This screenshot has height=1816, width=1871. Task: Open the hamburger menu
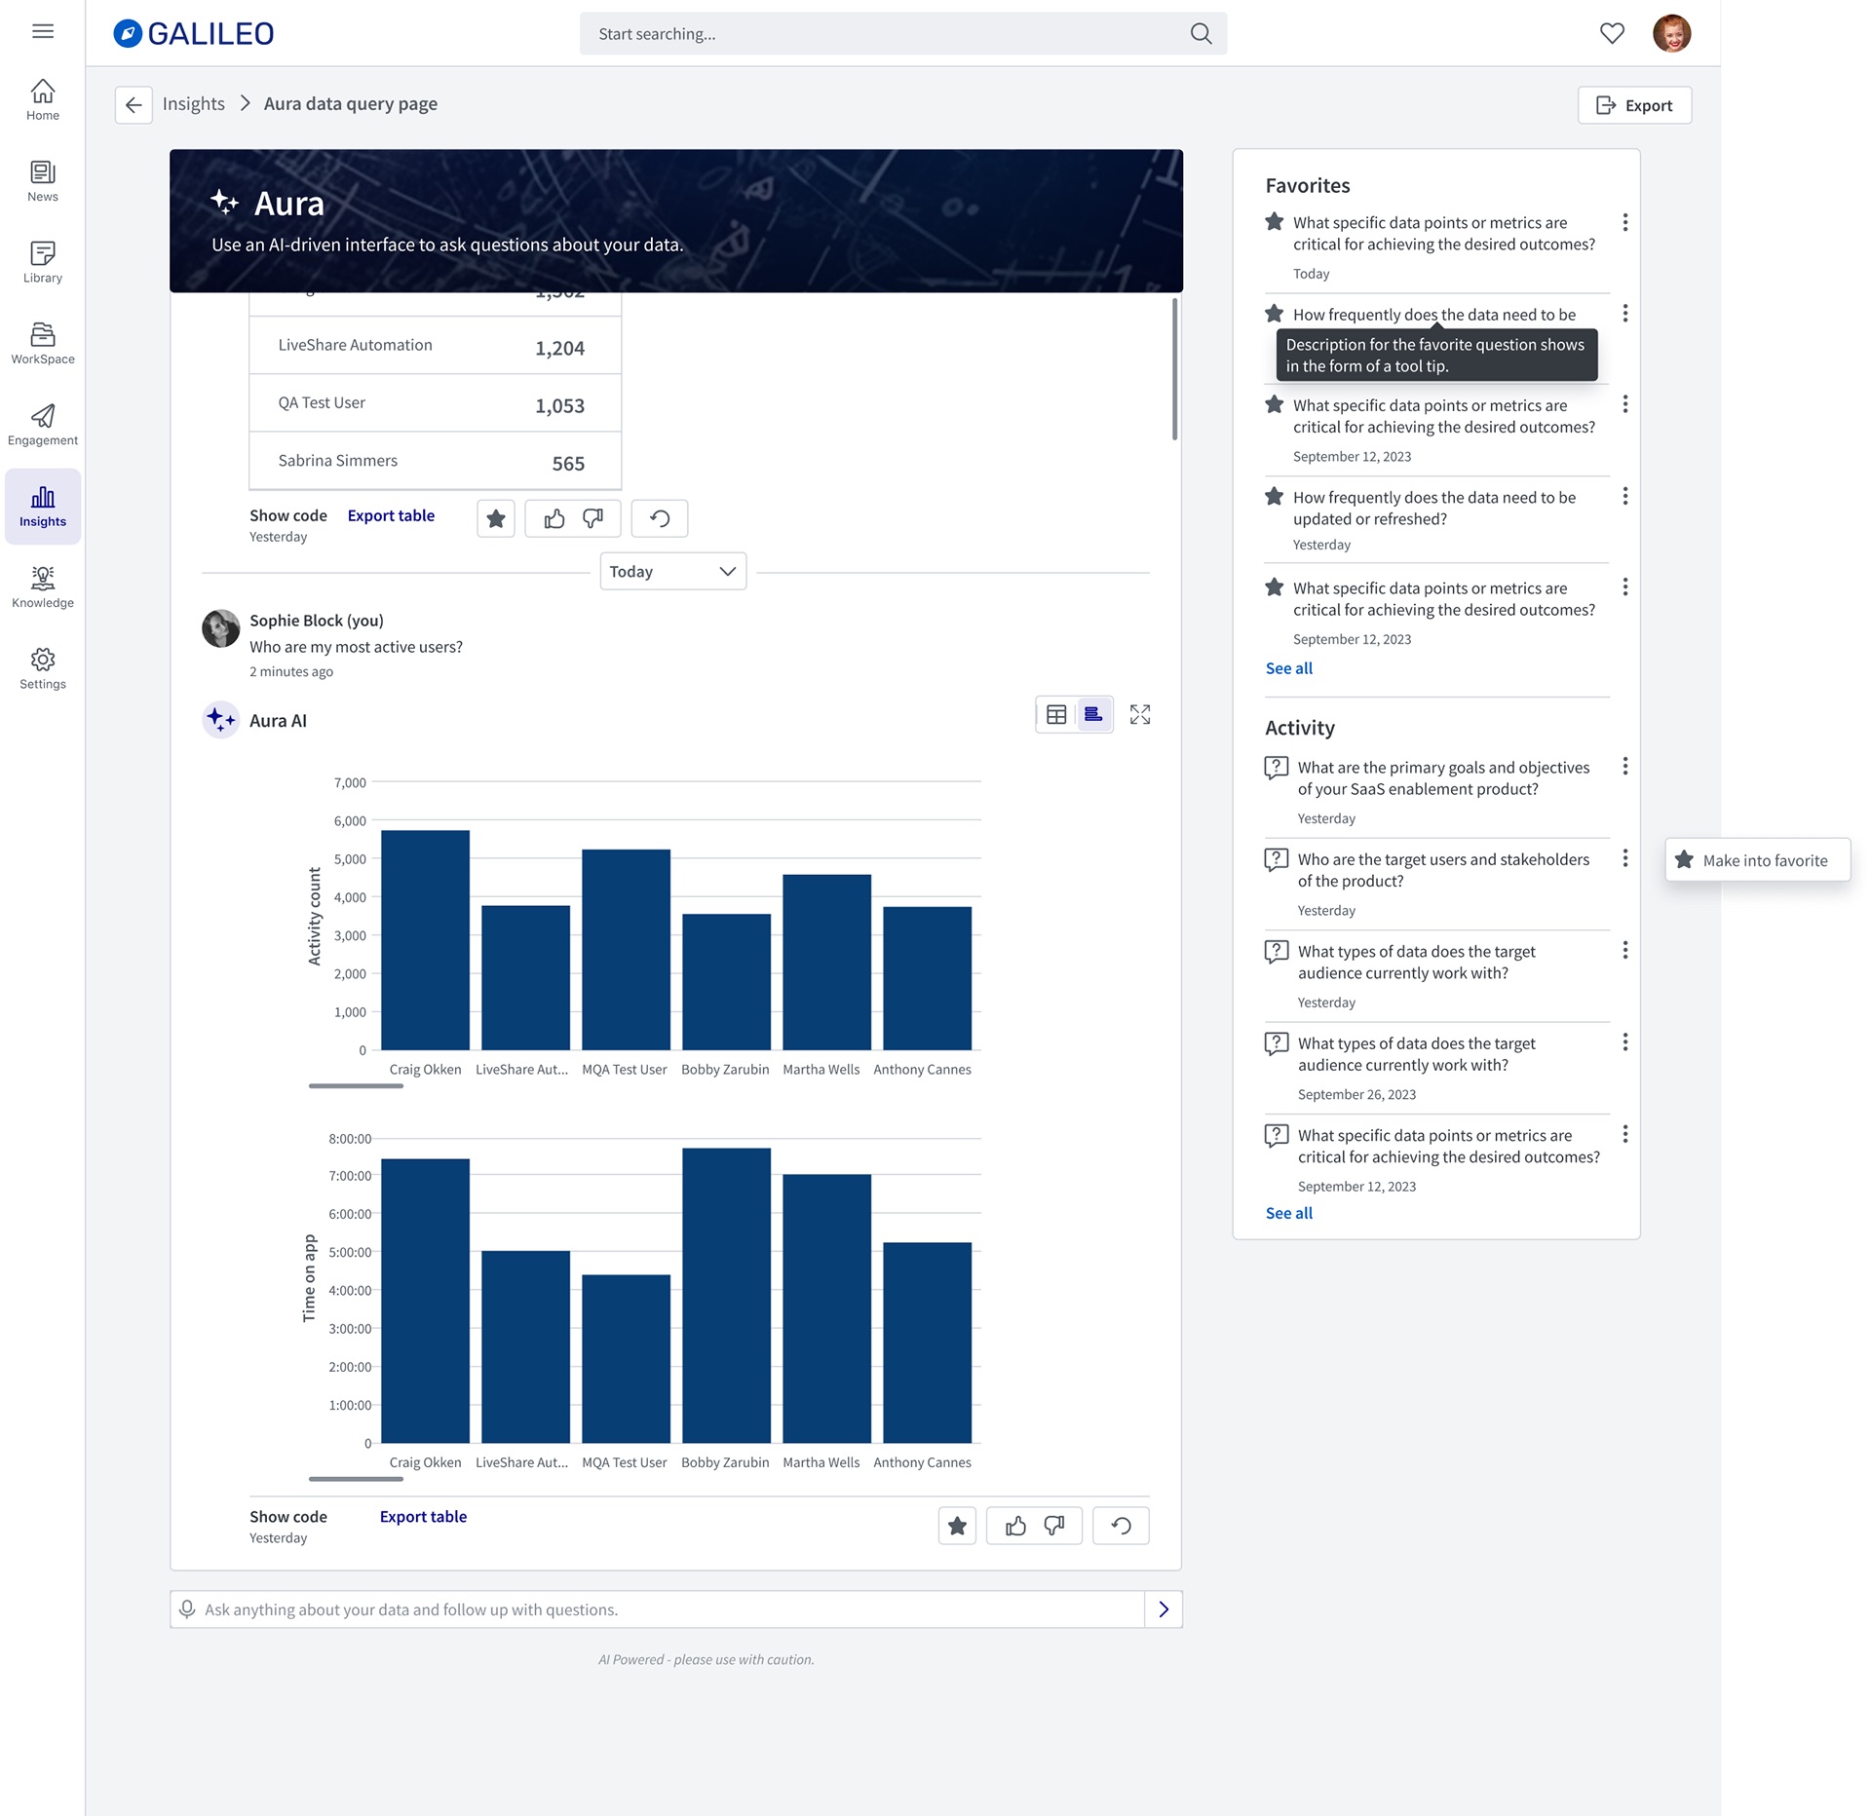[x=43, y=31]
